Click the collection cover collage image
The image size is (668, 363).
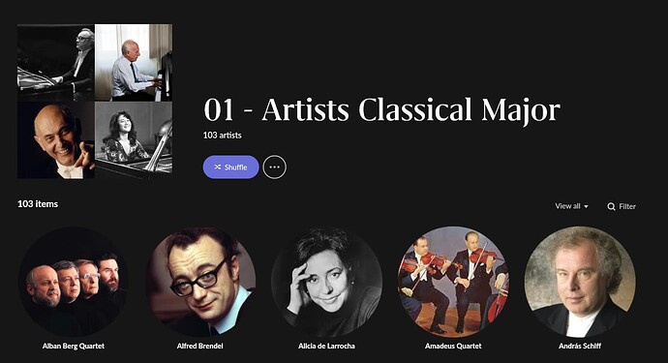(95, 102)
